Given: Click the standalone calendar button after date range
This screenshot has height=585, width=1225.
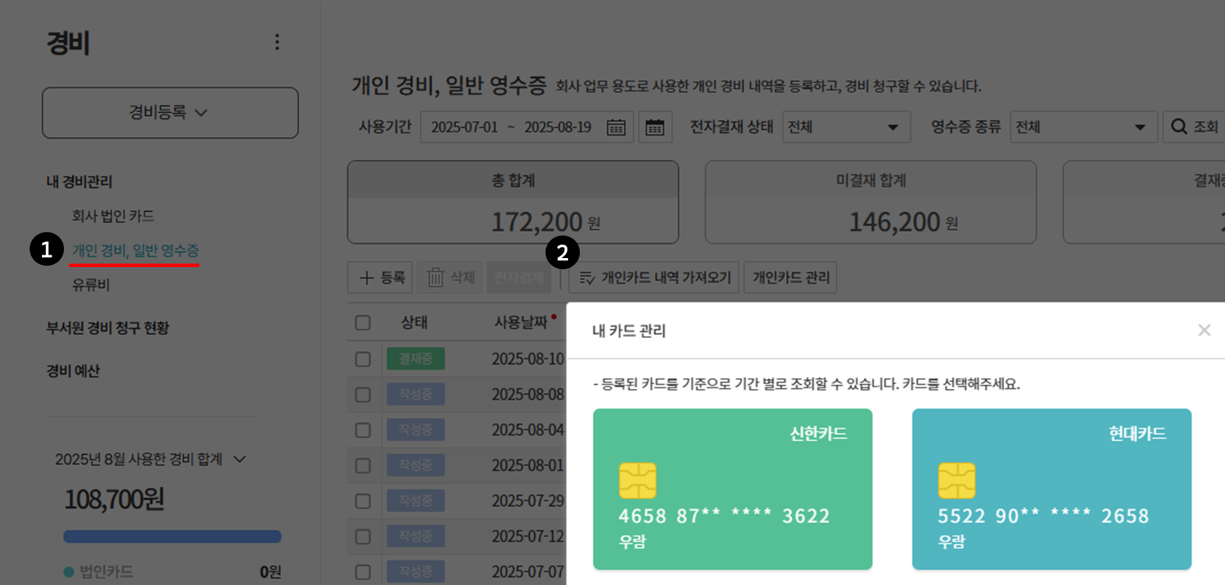Looking at the screenshot, I should [x=655, y=127].
